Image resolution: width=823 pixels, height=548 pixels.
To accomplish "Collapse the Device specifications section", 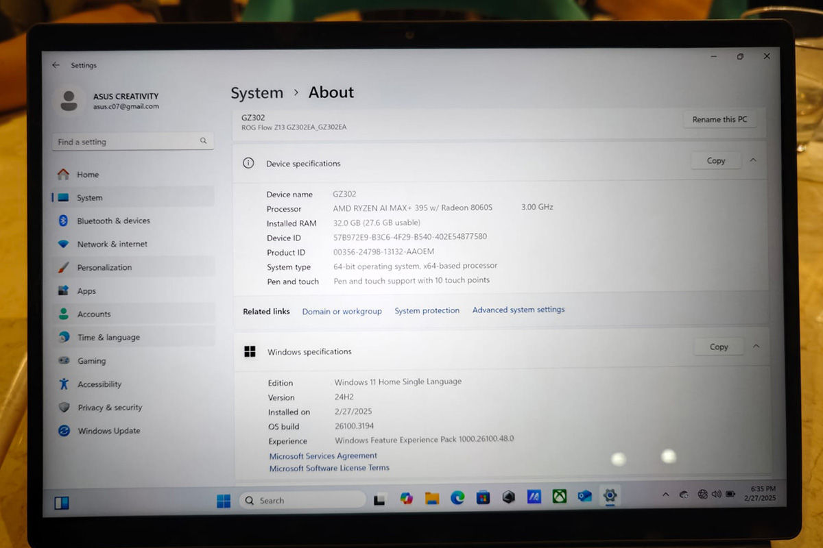I will click(x=753, y=160).
